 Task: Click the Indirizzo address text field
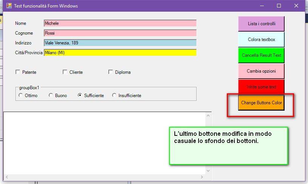[x=120, y=43]
